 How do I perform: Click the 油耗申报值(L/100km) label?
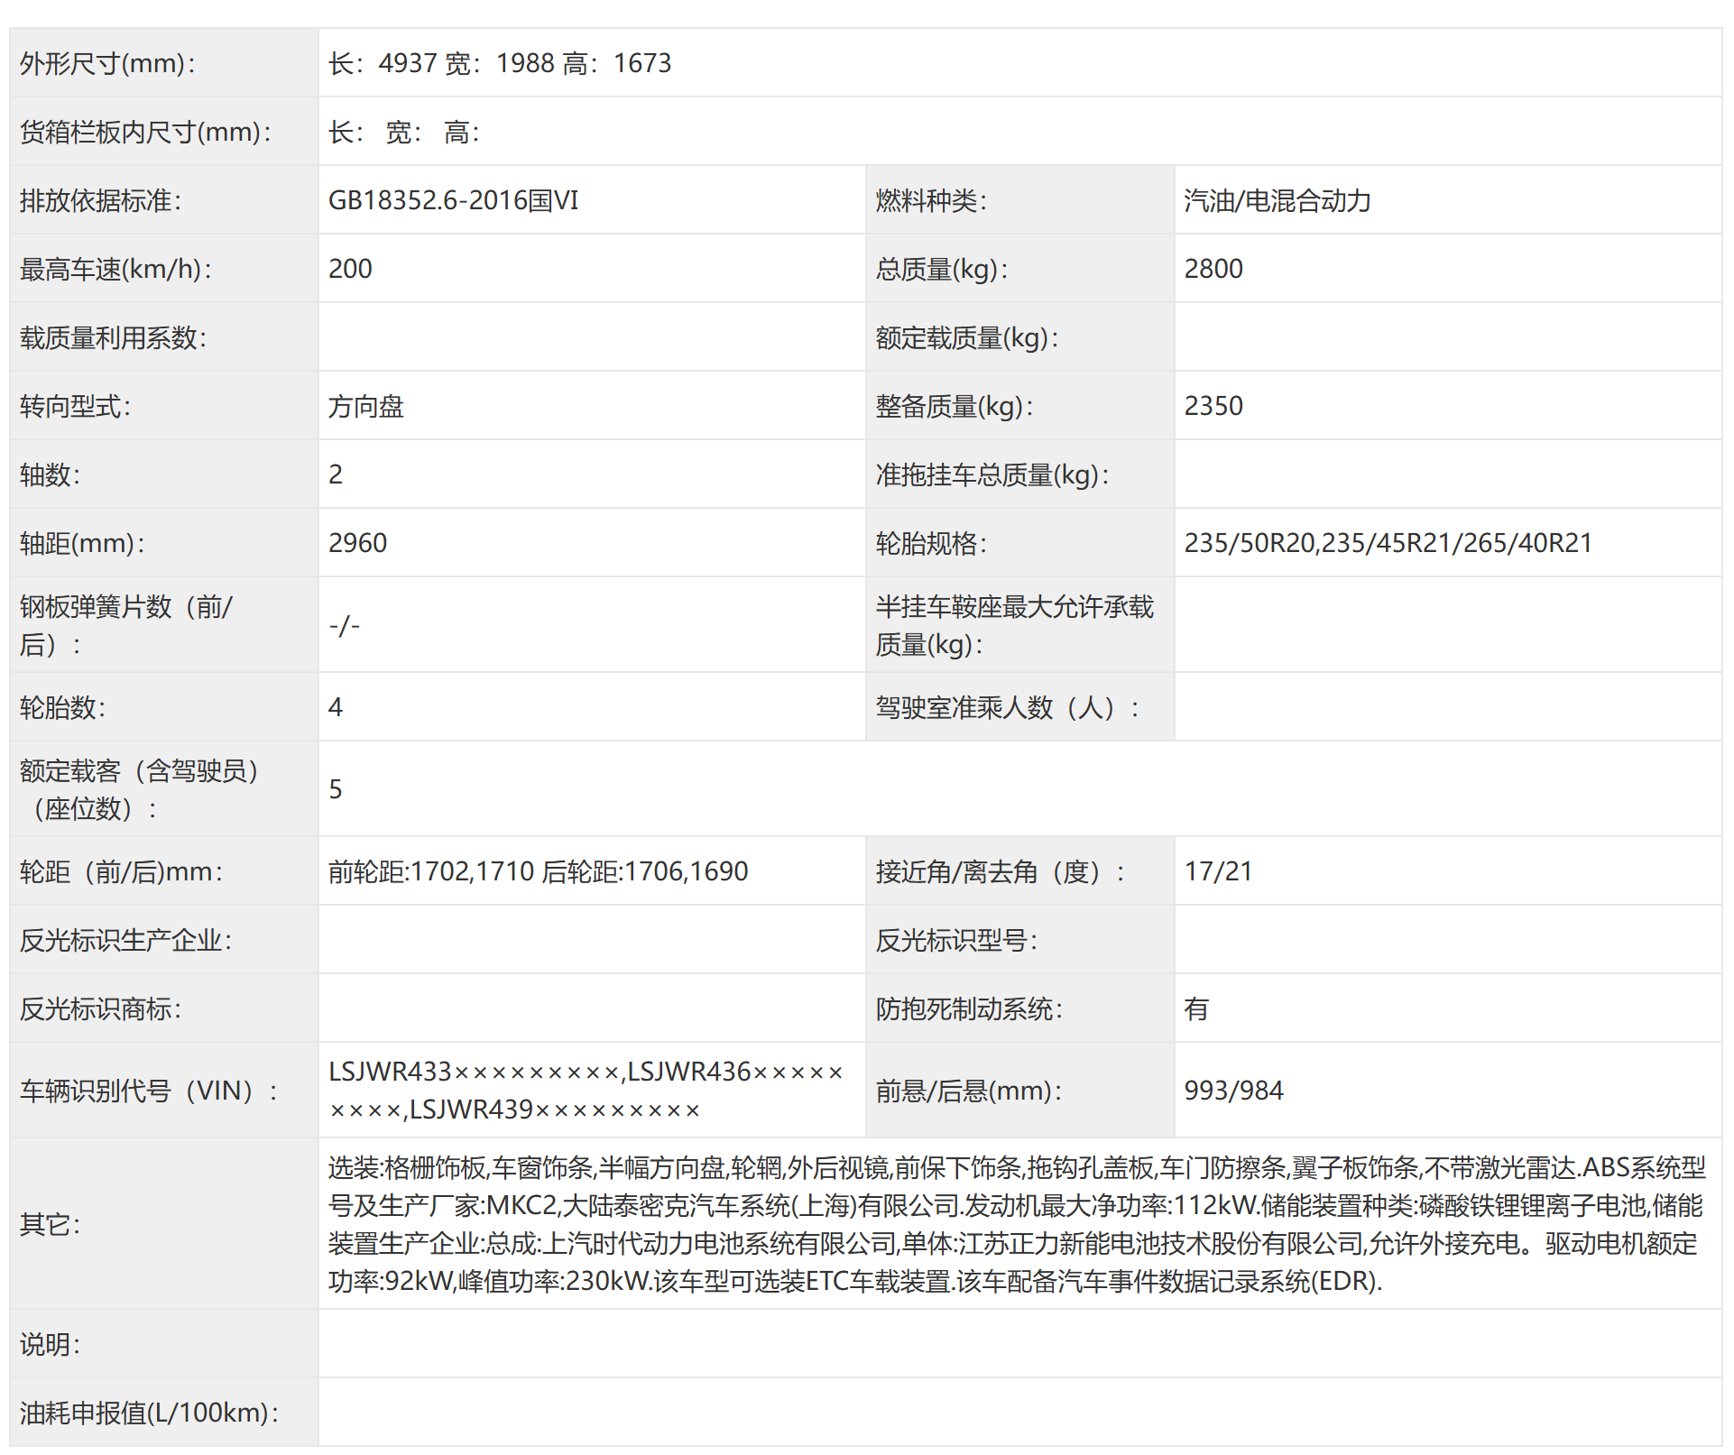pyautogui.click(x=149, y=1413)
